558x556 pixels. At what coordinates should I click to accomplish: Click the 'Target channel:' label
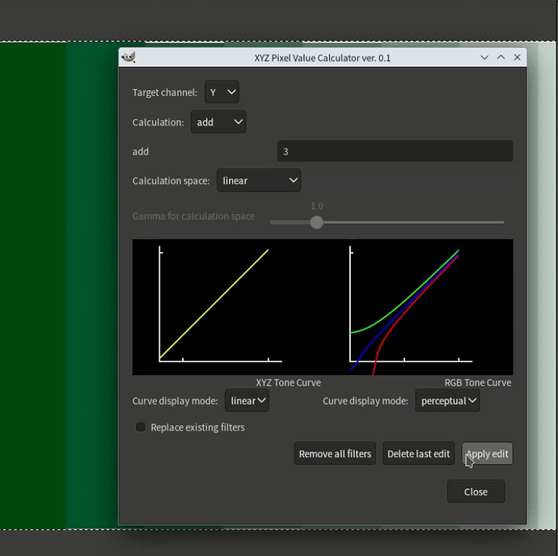pyautogui.click(x=165, y=92)
